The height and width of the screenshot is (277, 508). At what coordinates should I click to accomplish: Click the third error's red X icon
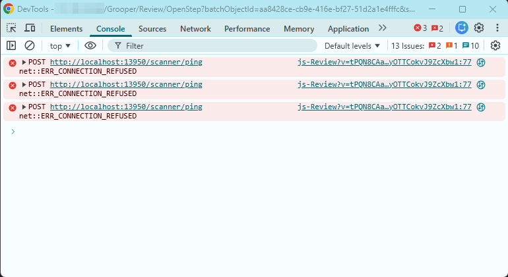(x=13, y=108)
